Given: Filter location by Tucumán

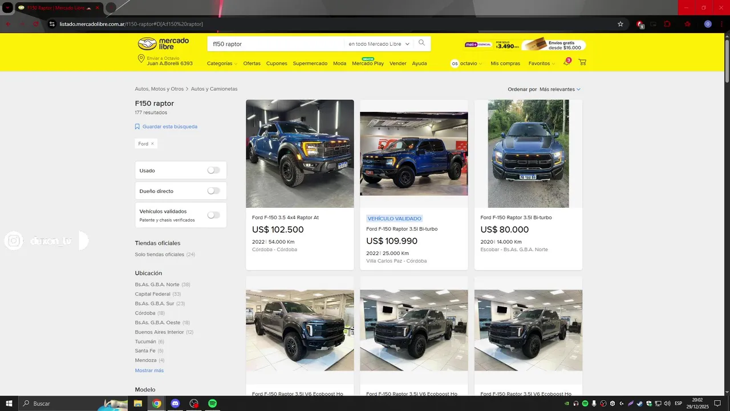Looking at the screenshot, I should coord(146,341).
